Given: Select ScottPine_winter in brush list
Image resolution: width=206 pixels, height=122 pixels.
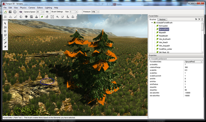Looking at the screenshot, I should tap(165, 49).
